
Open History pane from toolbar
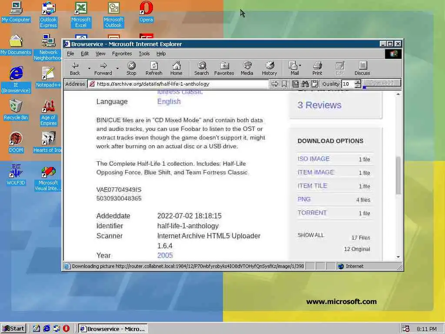click(269, 68)
